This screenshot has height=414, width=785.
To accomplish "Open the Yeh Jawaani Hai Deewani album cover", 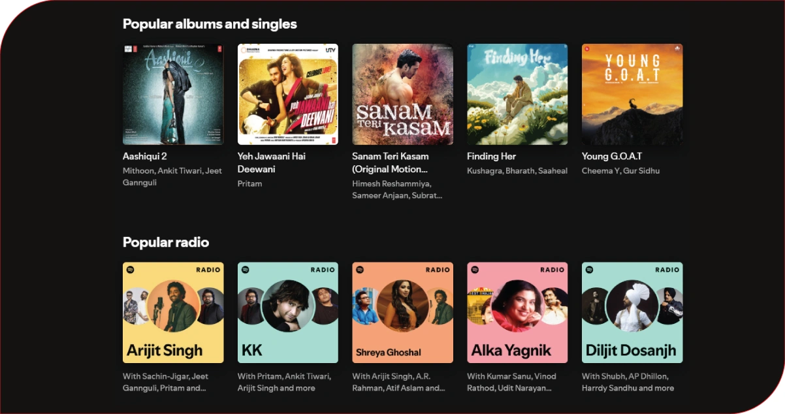I will (288, 94).
